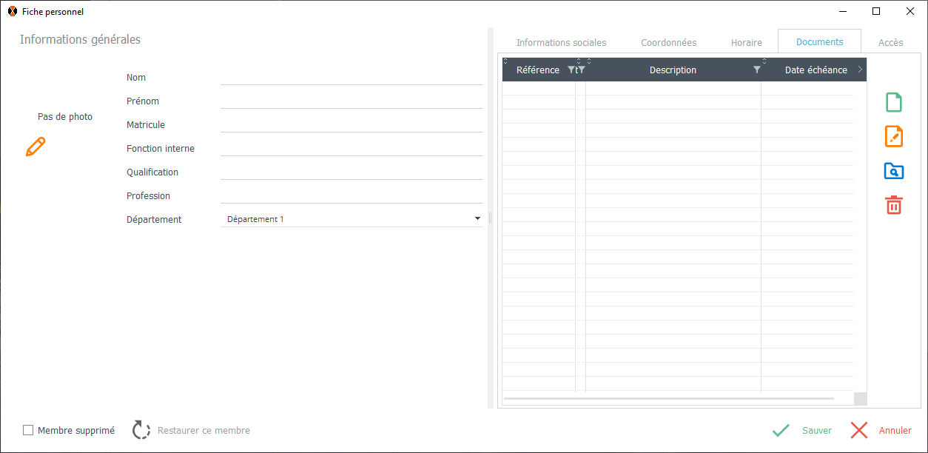This screenshot has width=928, height=453.
Task: Click the orange pencil to edit photo
Action: tap(36, 147)
